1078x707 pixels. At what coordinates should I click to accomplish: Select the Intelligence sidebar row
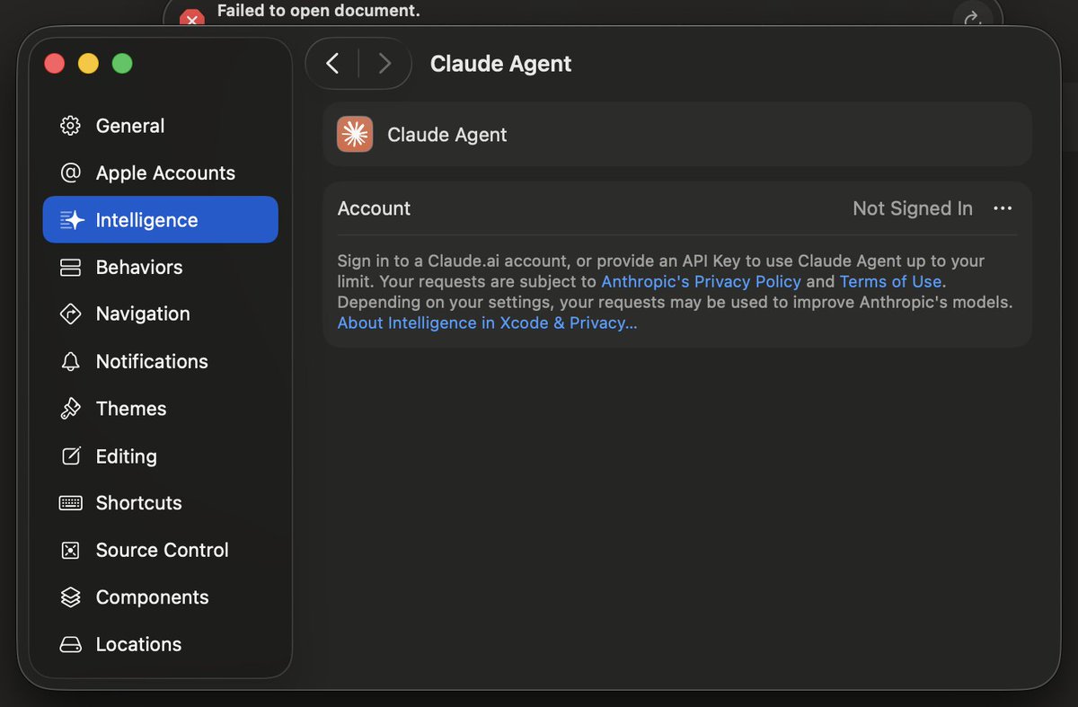[161, 220]
